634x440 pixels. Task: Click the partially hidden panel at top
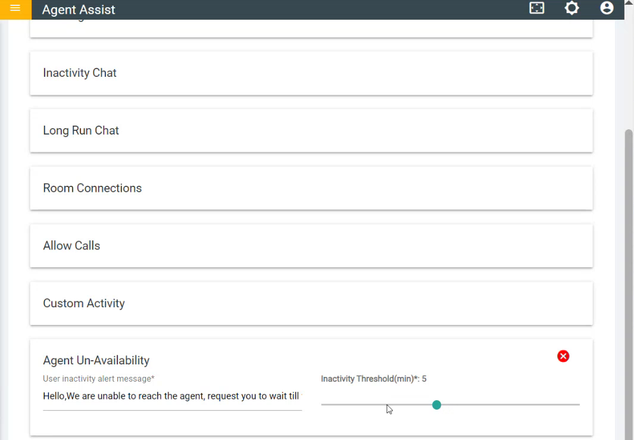(x=311, y=28)
